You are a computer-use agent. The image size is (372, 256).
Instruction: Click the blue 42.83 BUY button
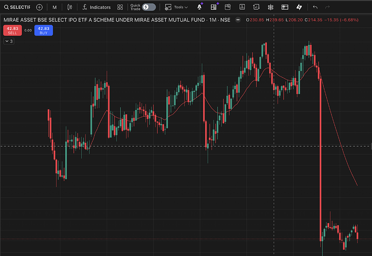[x=44, y=30]
